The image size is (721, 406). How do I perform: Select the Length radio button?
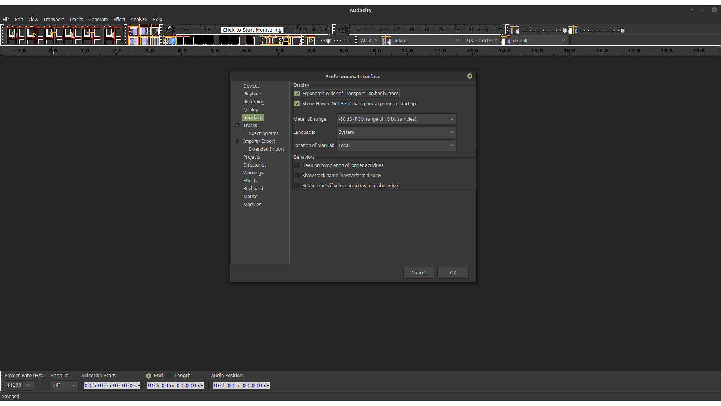[169, 376]
